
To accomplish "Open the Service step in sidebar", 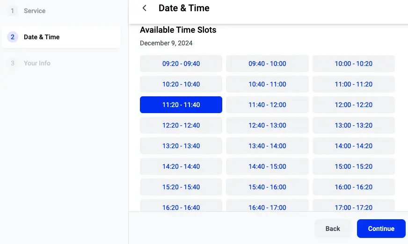I will click(x=35, y=11).
